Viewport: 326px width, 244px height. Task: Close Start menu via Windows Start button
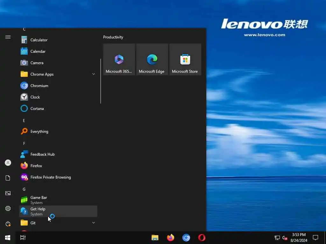(x=8, y=238)
